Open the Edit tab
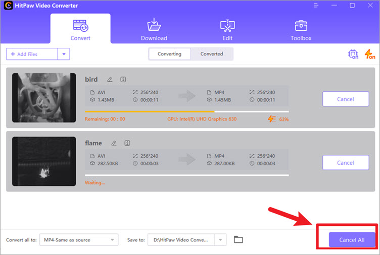The height and width of the screenshot is (255, 380). coord(227,30)
